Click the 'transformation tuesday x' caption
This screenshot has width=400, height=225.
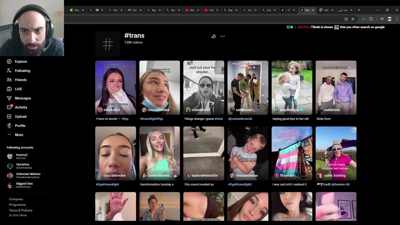[157, 184]
